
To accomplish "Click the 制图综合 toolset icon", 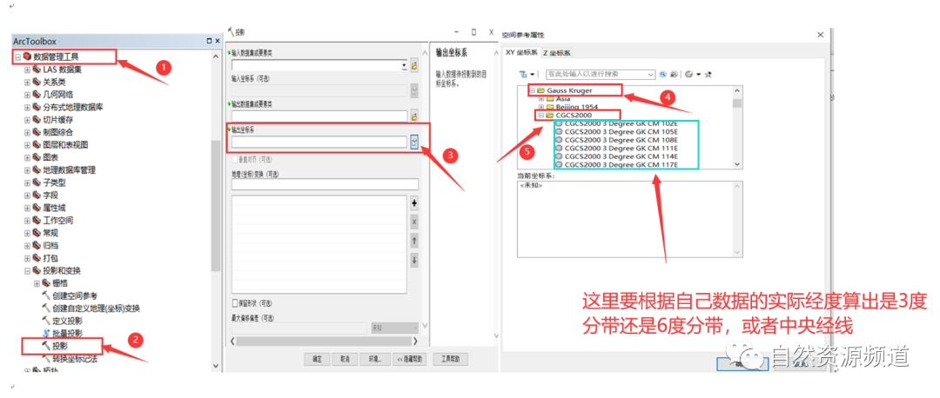I will click(x=37, y=132).
